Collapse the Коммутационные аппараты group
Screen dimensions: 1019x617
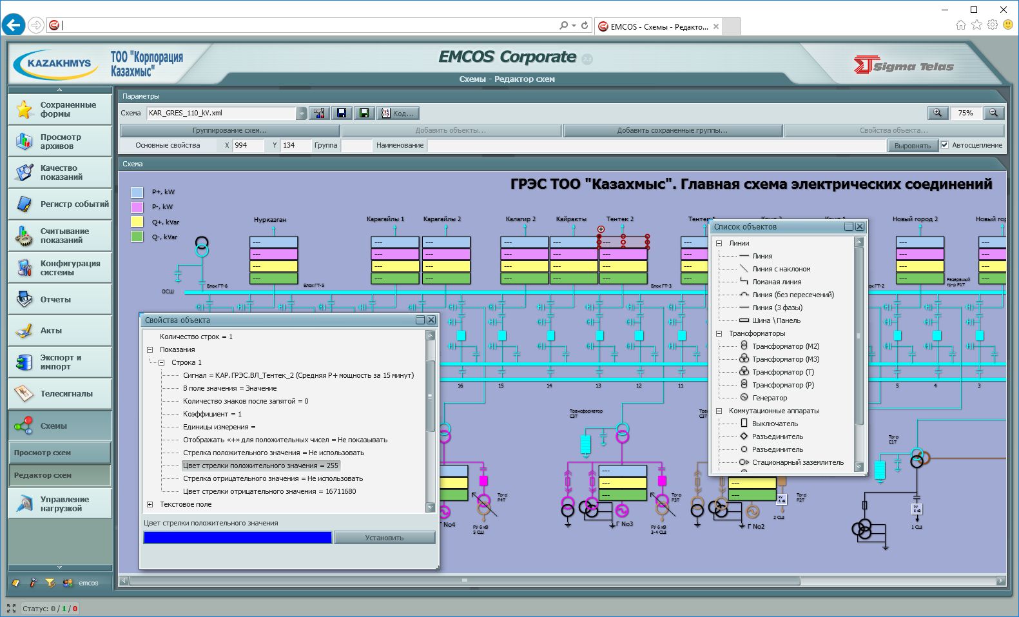(719, 411)
